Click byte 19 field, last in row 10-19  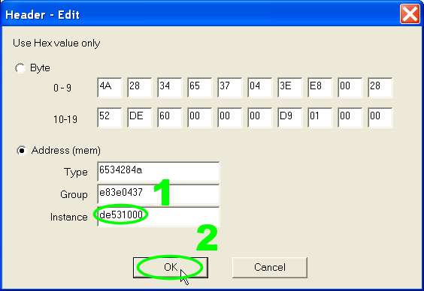(380, 117)
